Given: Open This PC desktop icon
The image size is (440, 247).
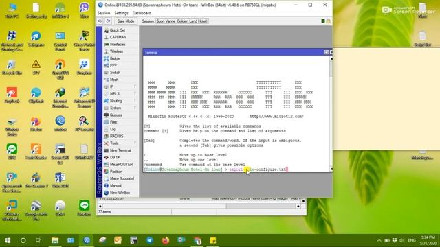Looking at the screenshot, I should tap(12, 11).
